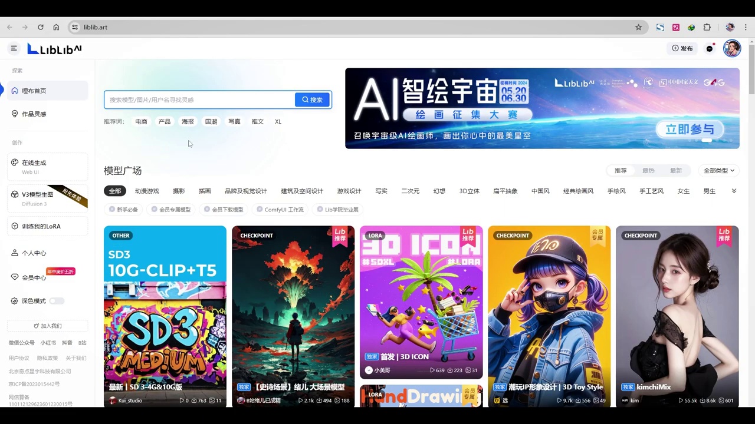Toggle the ComfyUI 工作流 filter
This screenshot has width=755, height=424.
280,209
